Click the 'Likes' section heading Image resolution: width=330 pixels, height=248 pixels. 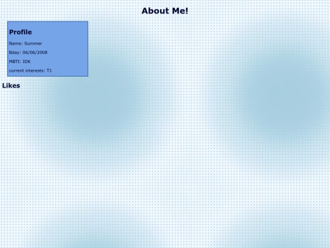click(11, 86)
